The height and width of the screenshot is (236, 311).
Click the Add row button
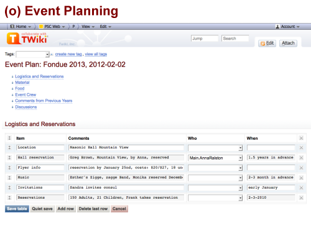(x=66, y=209)
